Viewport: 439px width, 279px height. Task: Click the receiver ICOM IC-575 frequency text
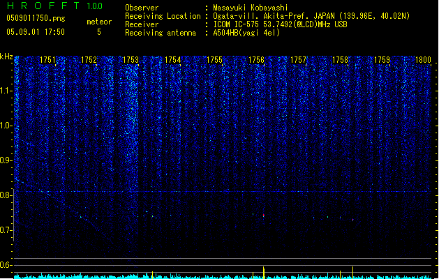(x=280, y=24)
